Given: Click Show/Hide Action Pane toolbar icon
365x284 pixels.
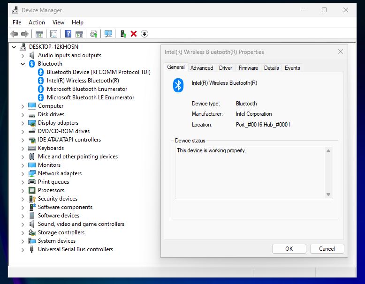Looking at the screenshot, I should point(79,34).
